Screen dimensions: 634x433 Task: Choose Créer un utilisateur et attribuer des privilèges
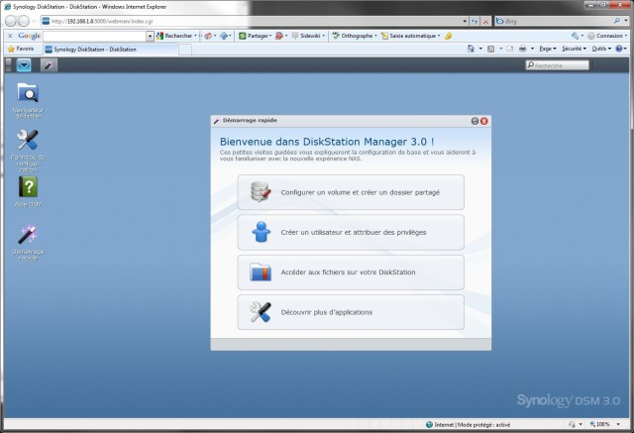pyautogui.click(x=351, y=232)
